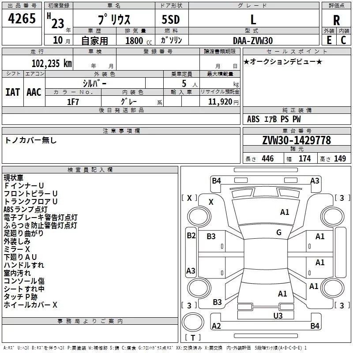Select the length value 446
This screenshot has height=353, width=353.
268,158
